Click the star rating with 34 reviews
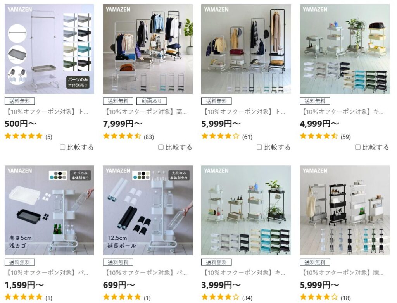Viewport: 397px width, 303px height. [220, 297]
